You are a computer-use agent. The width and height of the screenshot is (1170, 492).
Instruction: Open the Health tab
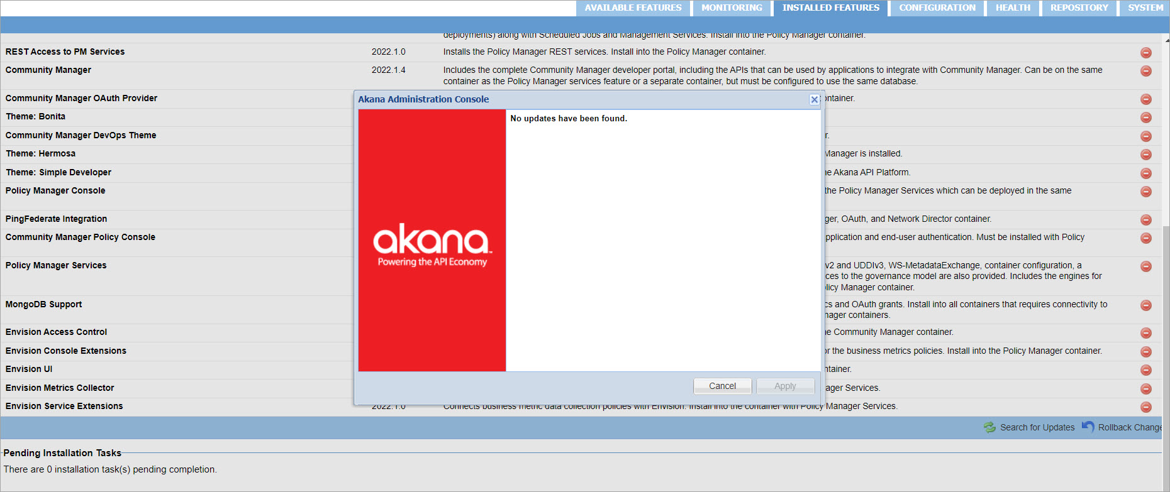click(1013, 8)
